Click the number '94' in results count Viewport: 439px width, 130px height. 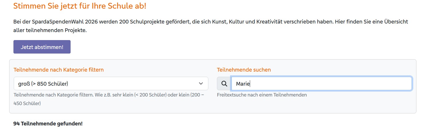coord(16,124)
